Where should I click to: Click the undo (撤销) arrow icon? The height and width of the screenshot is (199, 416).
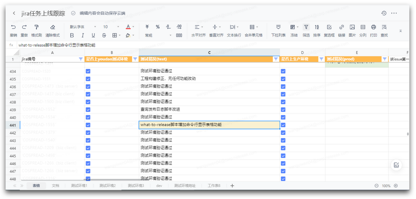click(13, 27)
